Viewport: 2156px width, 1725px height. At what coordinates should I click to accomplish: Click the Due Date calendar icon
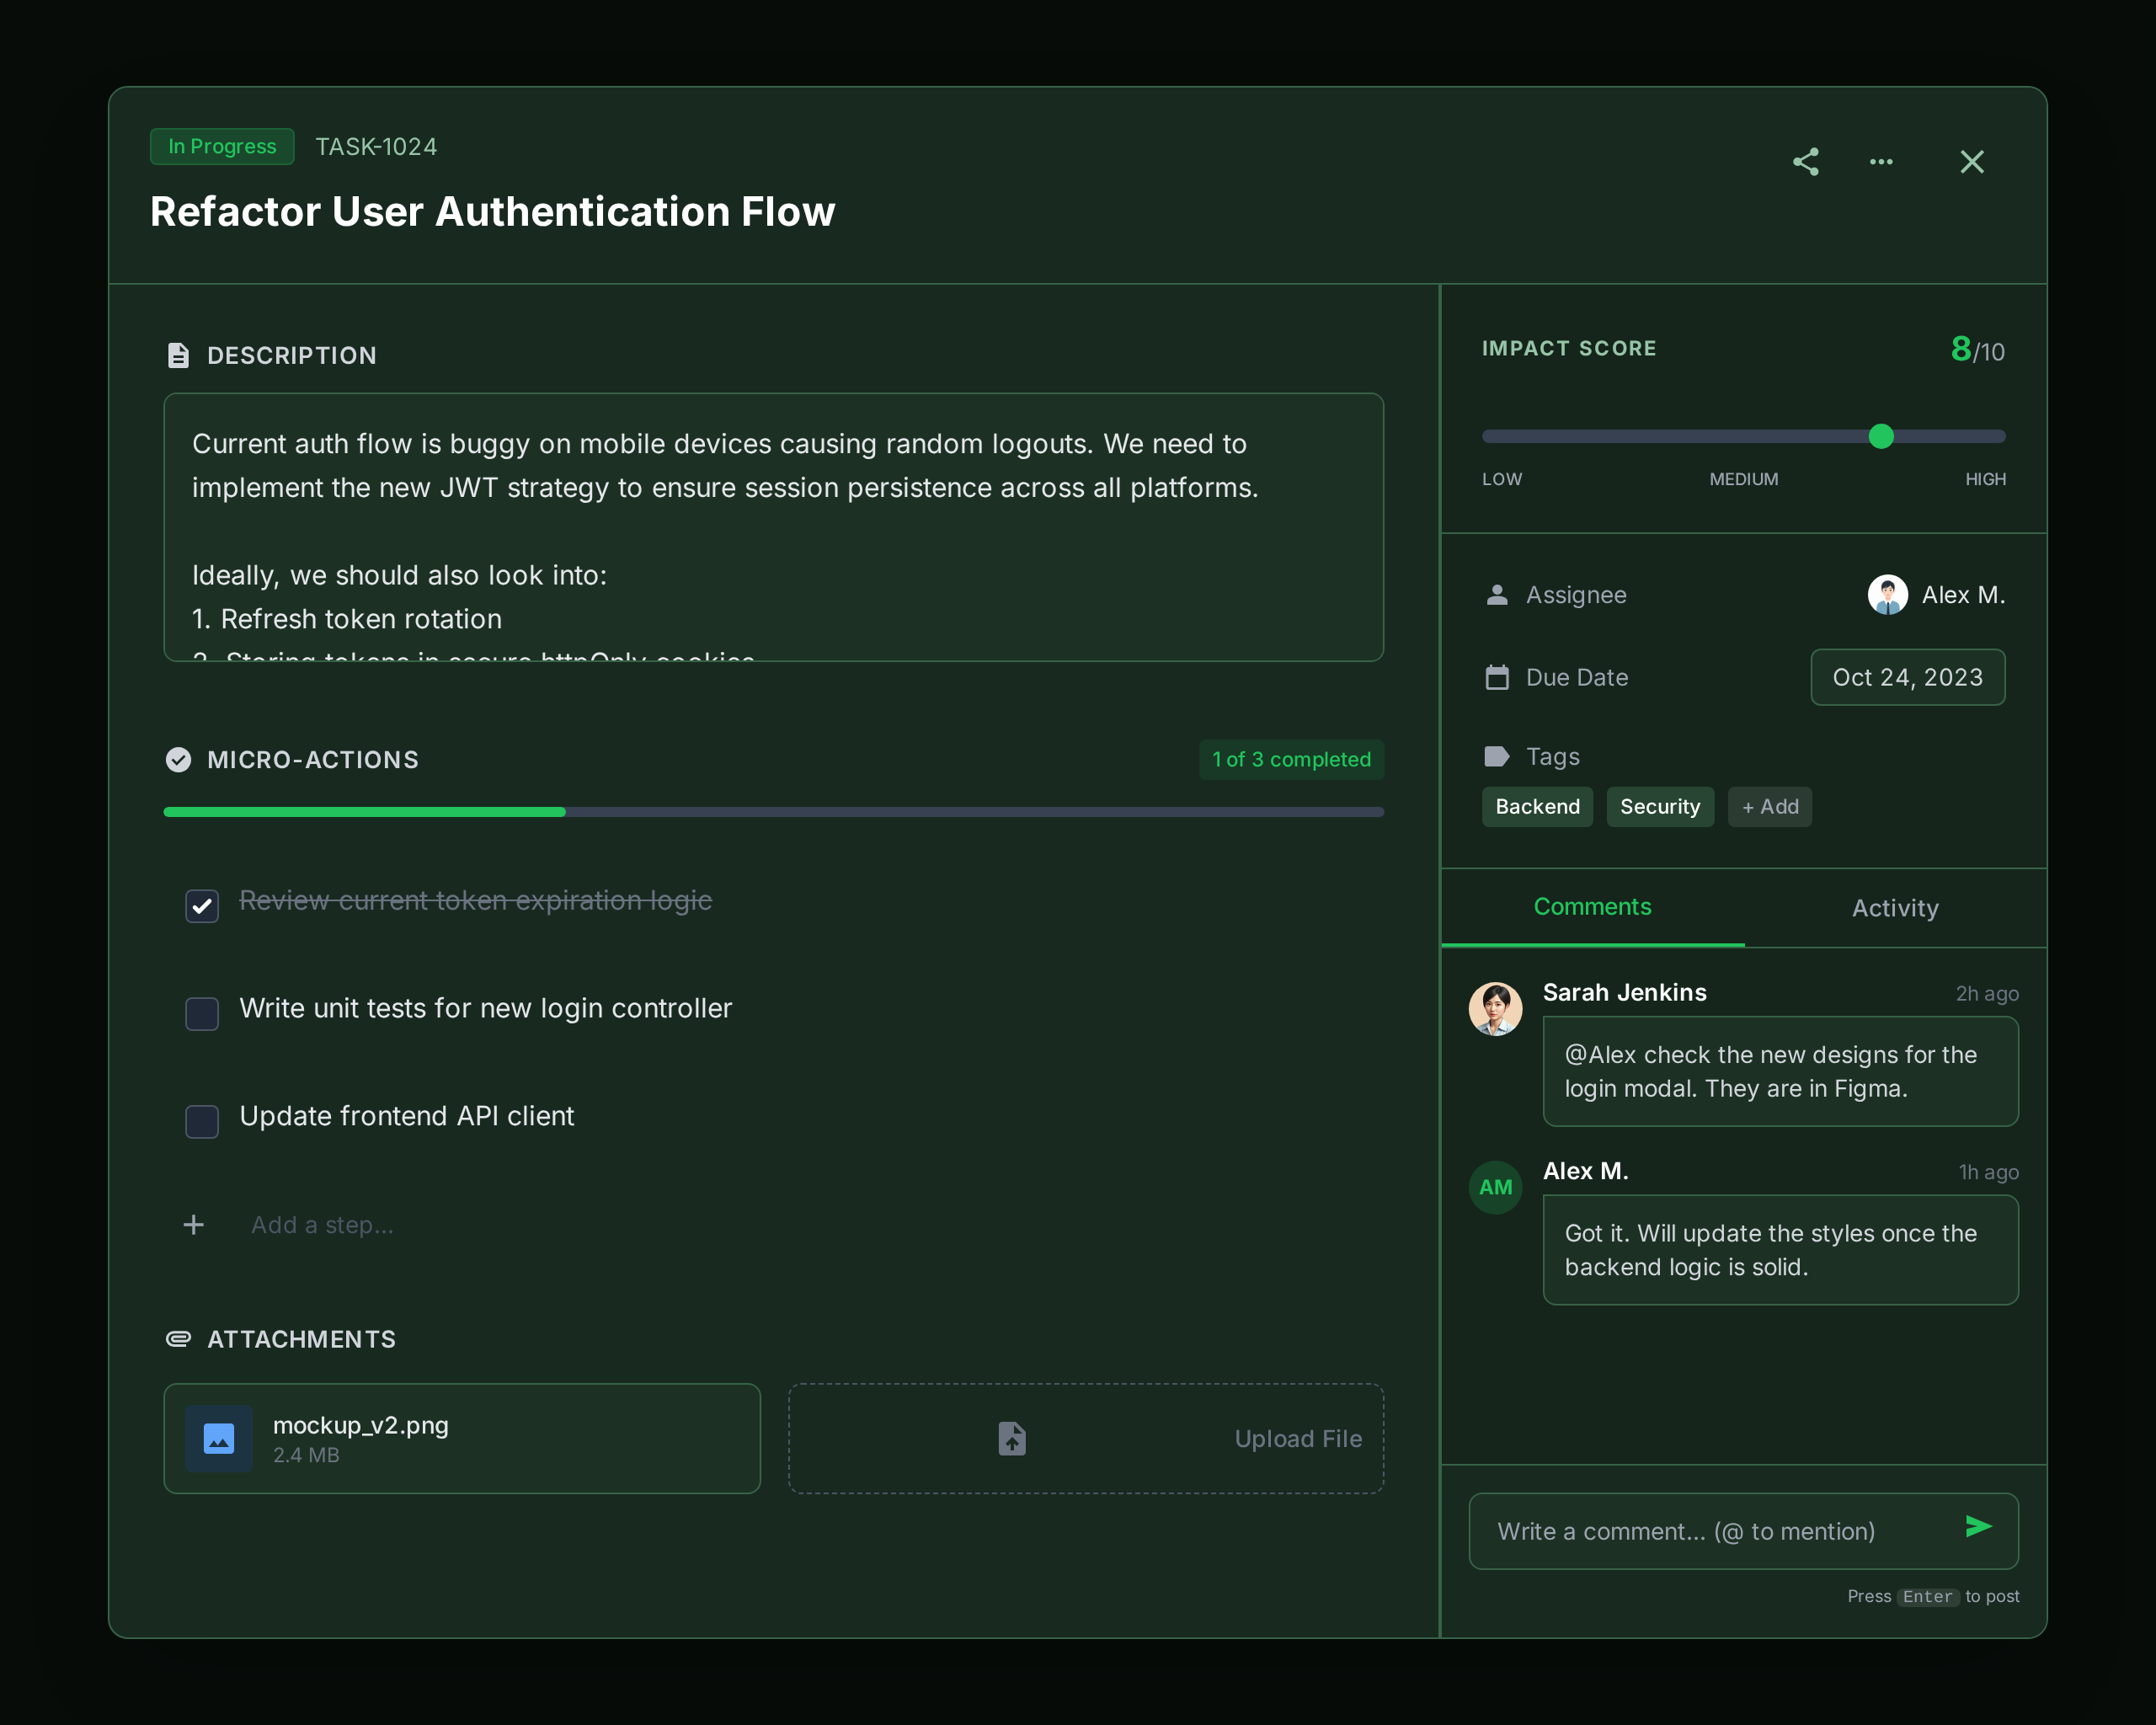pos(1497,677)
